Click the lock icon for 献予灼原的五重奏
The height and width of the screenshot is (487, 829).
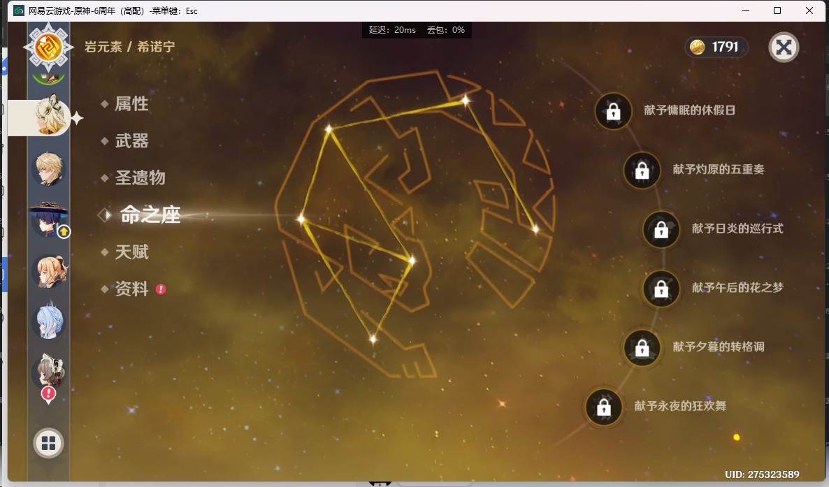642,170
